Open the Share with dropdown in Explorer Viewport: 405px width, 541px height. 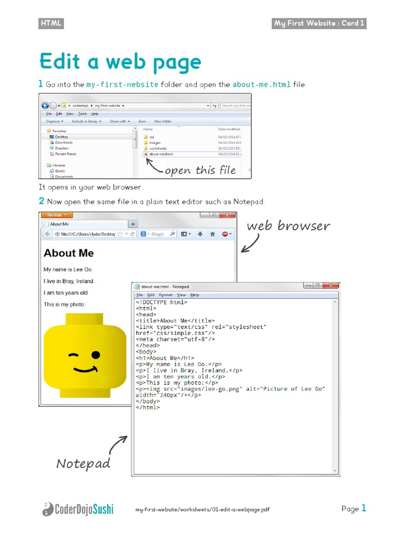coord(120,121)
